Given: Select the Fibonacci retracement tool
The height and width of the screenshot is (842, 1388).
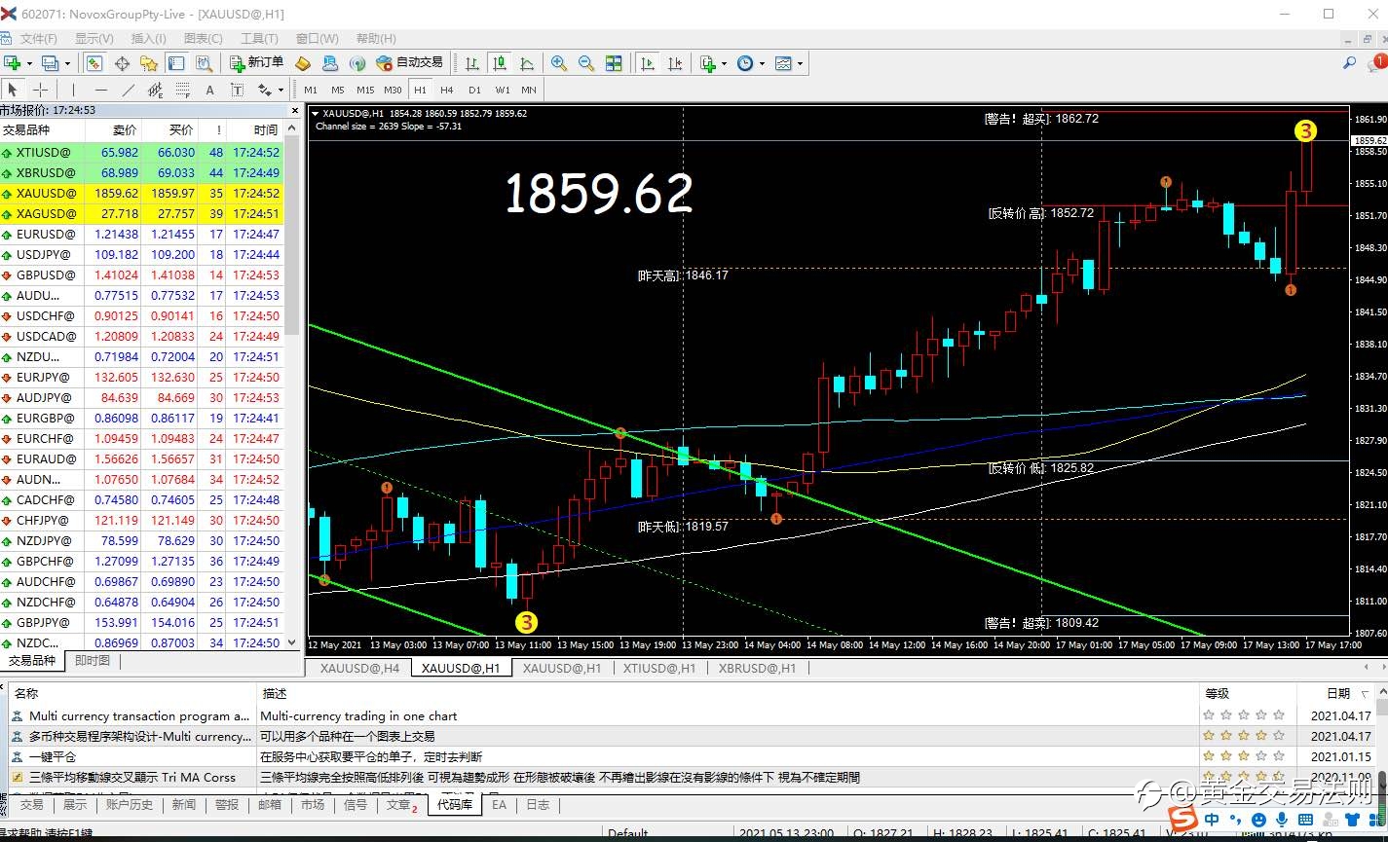Looking at the screenshot, I should (182, 90).
